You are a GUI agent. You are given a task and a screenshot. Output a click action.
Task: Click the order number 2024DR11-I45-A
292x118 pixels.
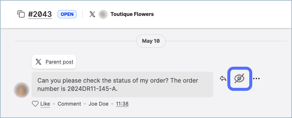tap(93, 88)
